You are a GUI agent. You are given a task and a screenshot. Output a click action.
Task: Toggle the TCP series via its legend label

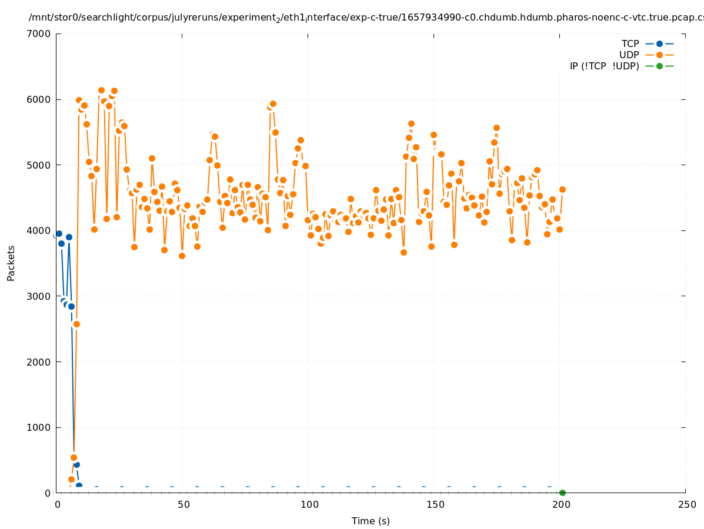coord(630,43)
